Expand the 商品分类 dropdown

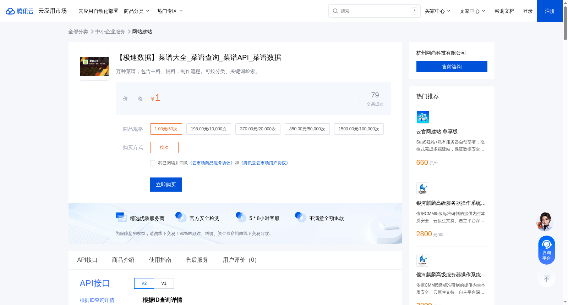137,11
